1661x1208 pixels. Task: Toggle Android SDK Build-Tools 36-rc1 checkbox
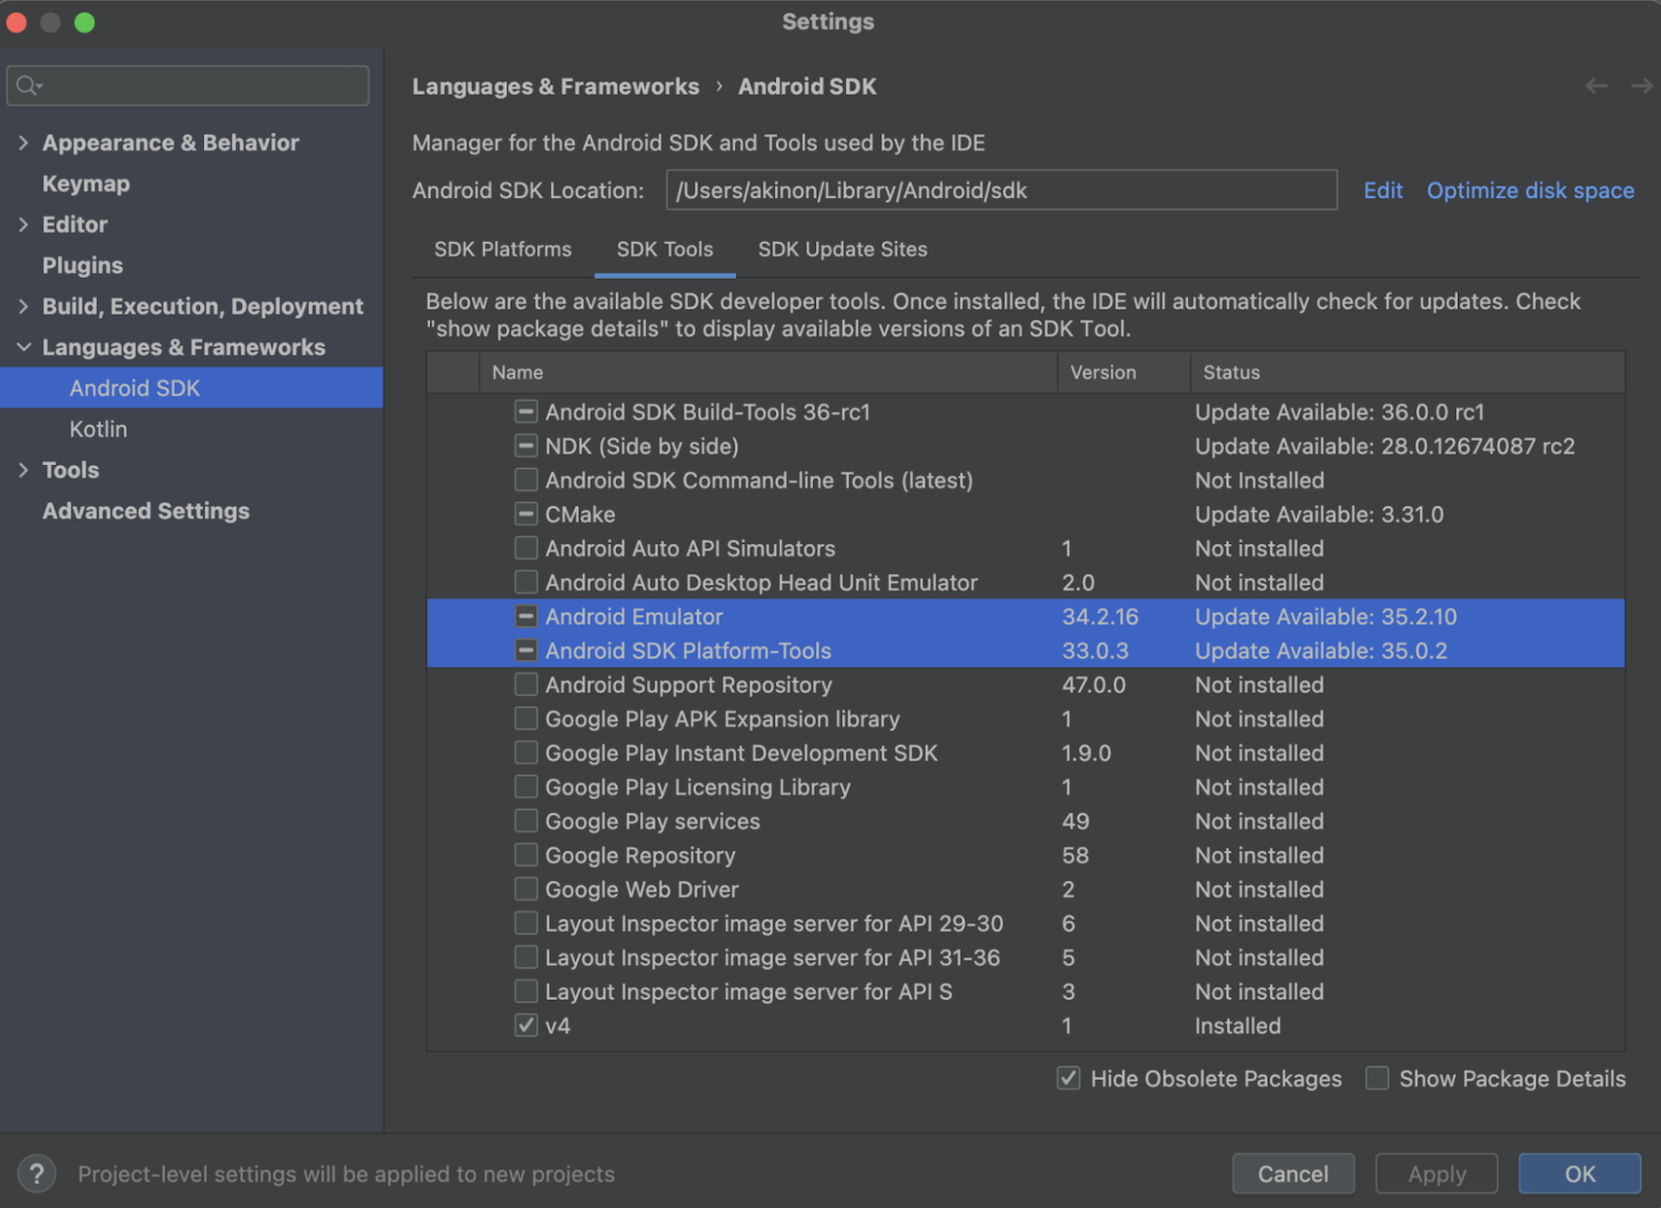pyautogui.click(x=525, y=412)
